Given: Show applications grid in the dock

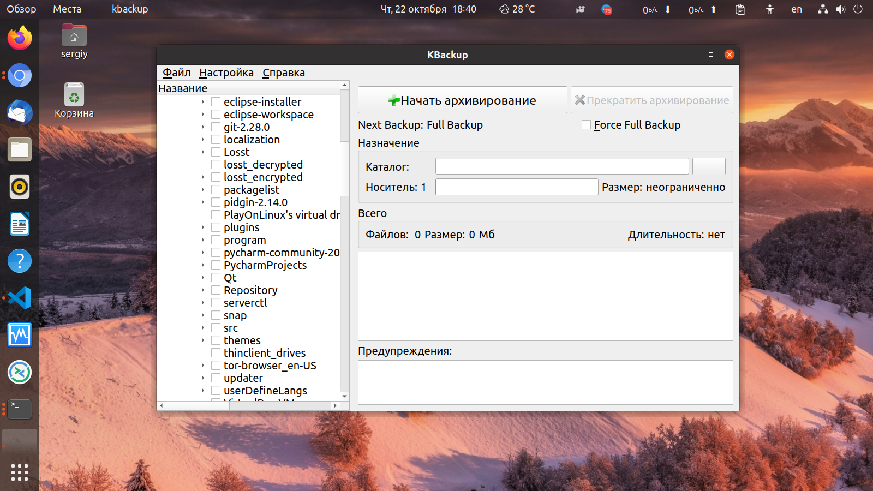Looking at the screenshot, I should click(20, 472).
